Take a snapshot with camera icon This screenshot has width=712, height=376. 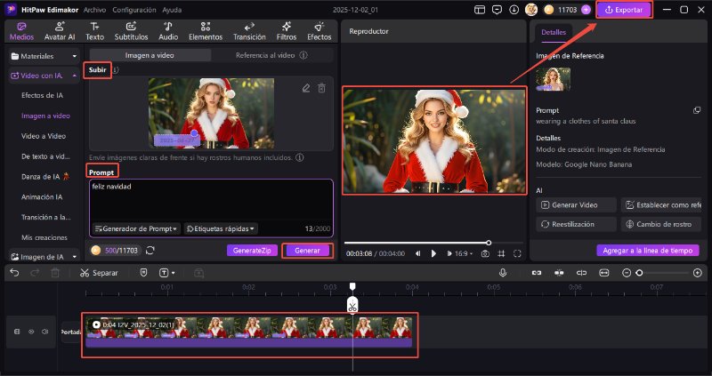pyautogui.click(x=485, y=253)
